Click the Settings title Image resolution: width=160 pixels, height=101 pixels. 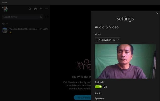pyautogui.click(x=125, y=19)
